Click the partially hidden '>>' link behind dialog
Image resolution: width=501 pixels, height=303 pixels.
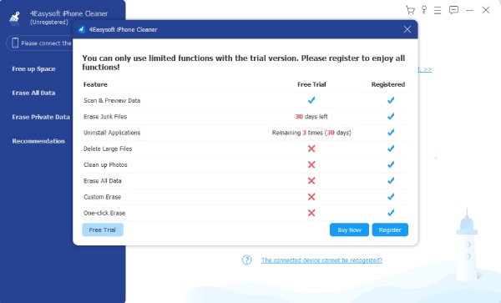click(x=425, y=69)
